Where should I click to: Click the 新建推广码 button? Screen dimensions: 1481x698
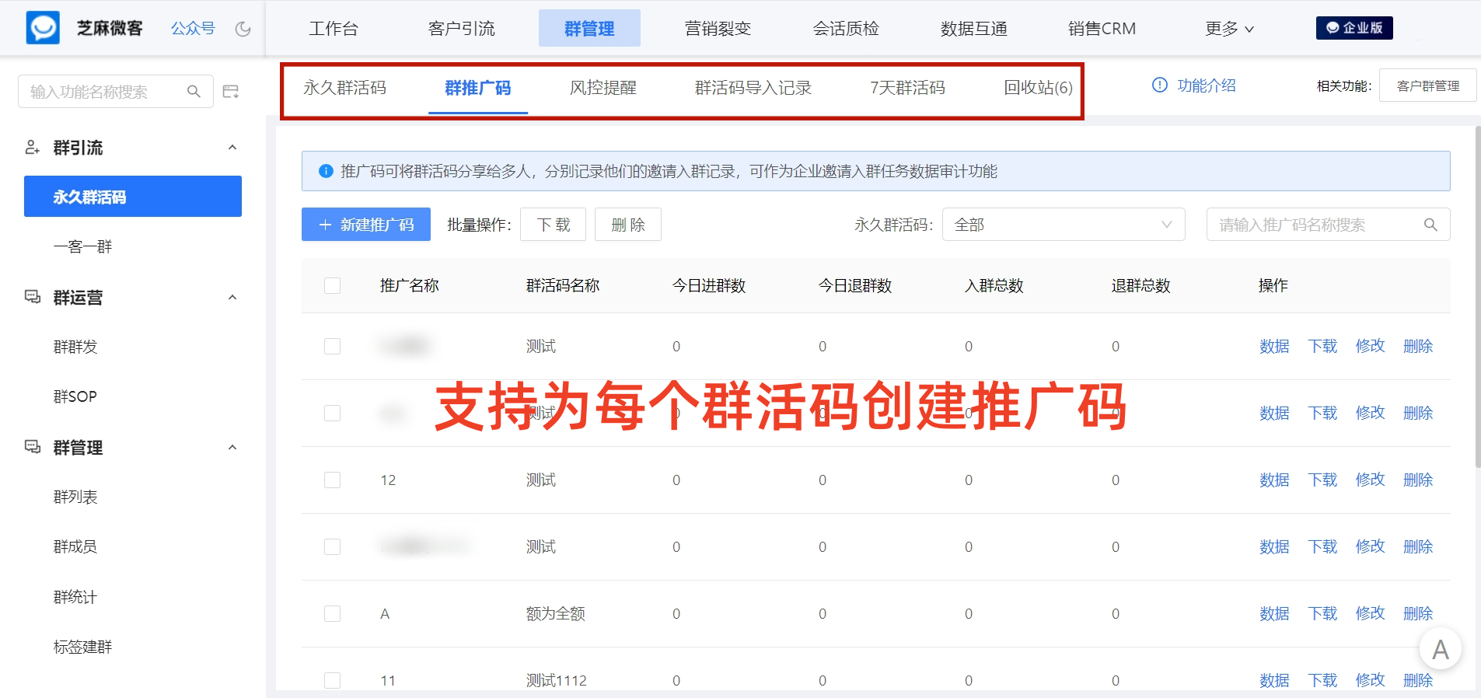click(366, 225)
